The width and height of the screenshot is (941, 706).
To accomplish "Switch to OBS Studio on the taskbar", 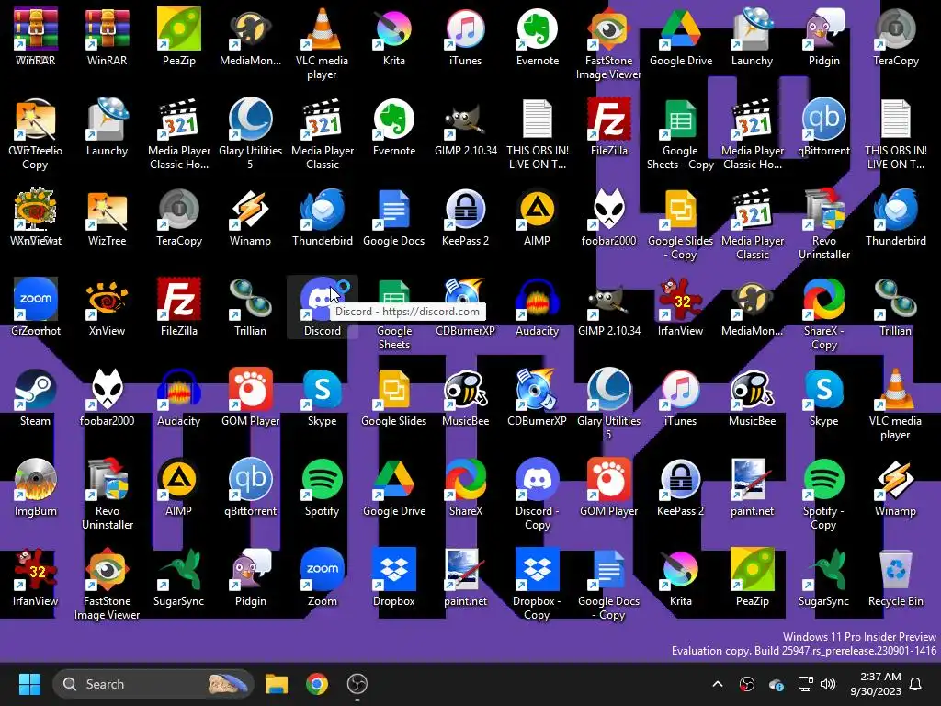I will coord(357,684).
